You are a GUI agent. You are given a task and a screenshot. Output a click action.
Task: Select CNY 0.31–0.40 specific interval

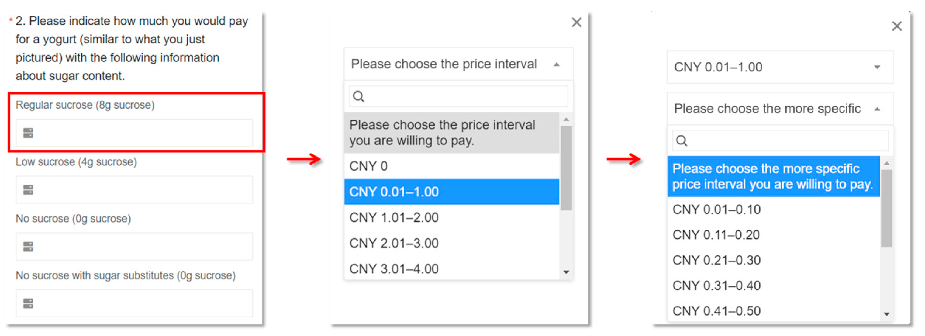(x=716, y=286)
